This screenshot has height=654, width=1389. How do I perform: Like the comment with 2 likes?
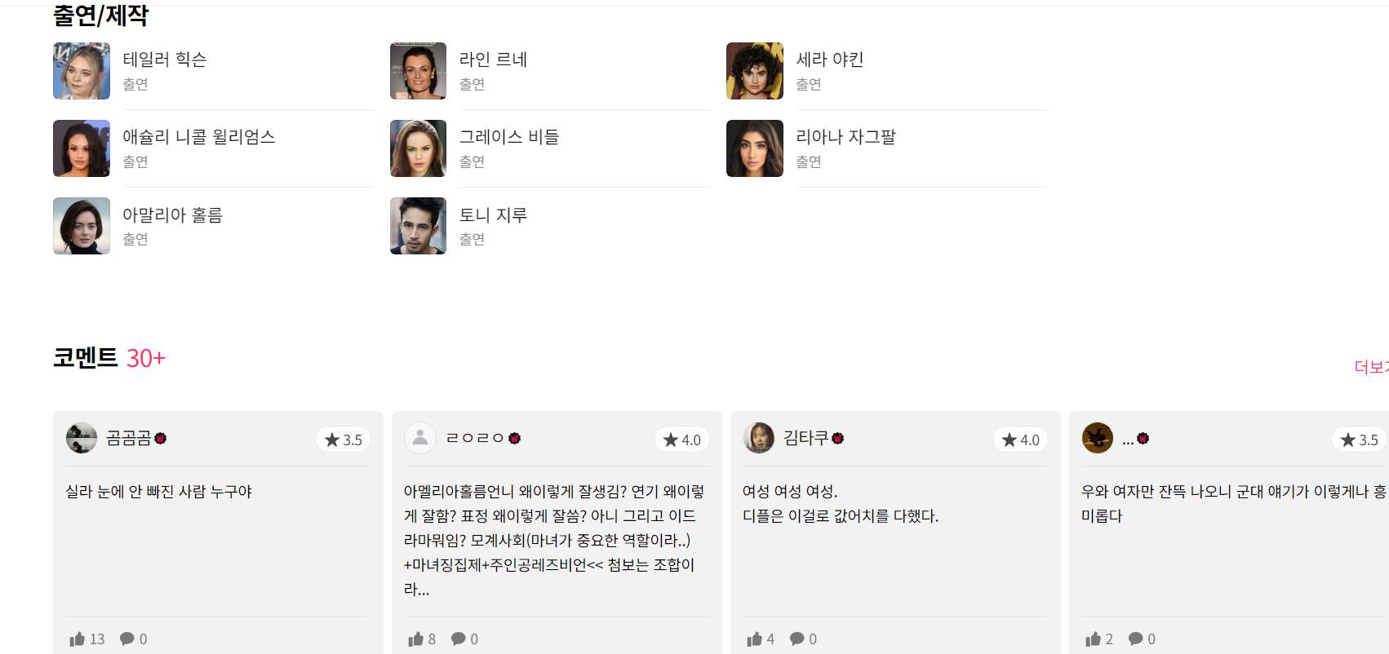point(1094,639)
